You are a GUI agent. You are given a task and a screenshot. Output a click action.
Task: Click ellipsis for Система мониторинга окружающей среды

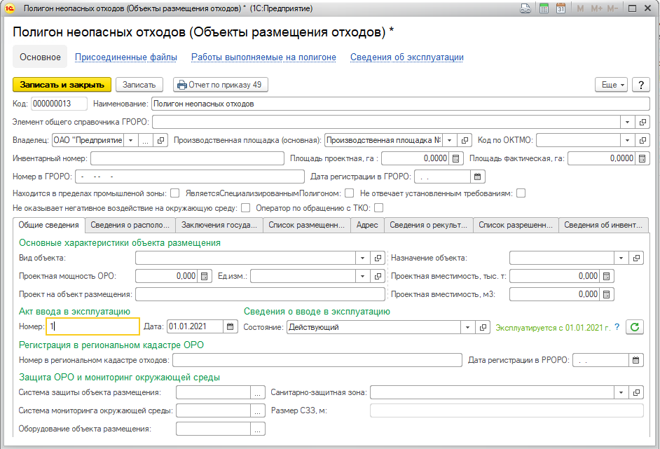click(258, 410)
